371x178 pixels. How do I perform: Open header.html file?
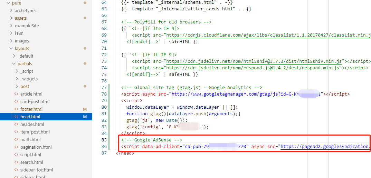tap(32, 124)
